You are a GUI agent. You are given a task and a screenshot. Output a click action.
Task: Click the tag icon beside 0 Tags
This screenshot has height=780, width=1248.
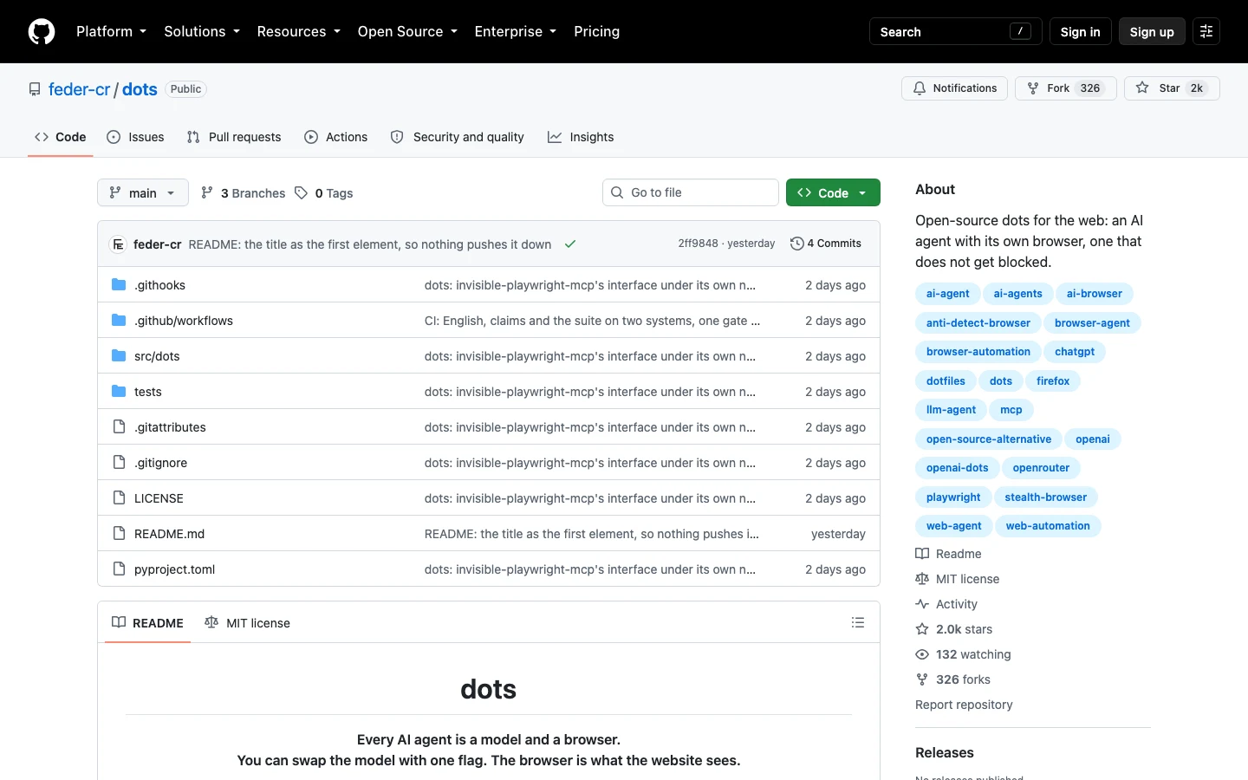pos(301,192)
